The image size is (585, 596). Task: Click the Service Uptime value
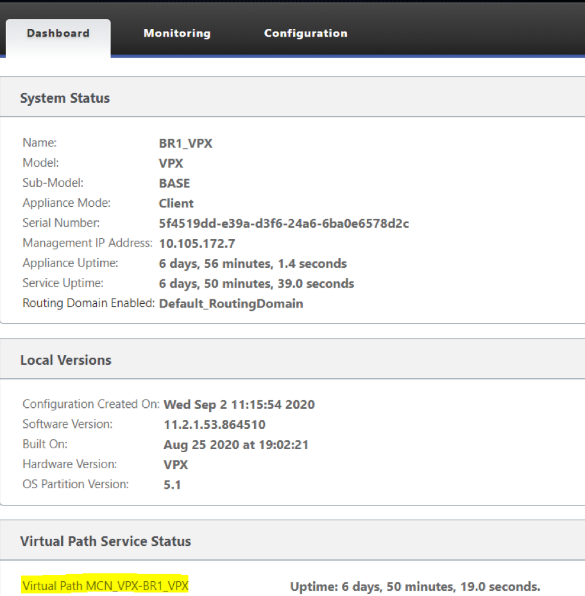click(257, 284)
